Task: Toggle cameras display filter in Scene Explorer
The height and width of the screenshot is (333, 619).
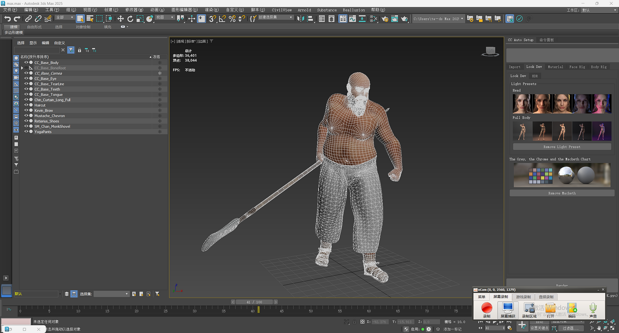Action: tap(16, 77)
